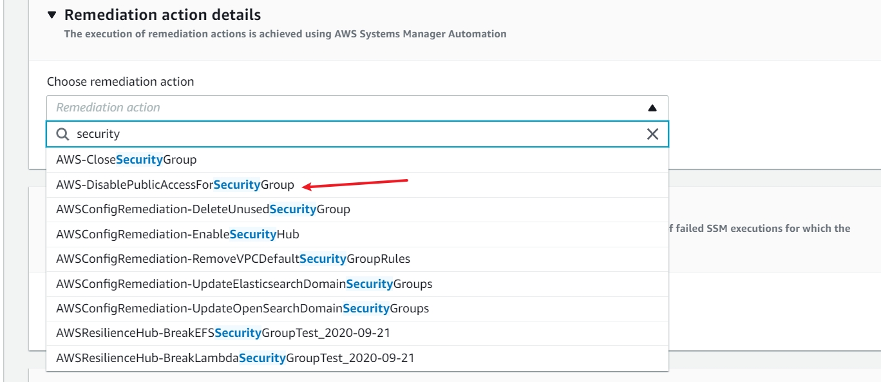This screenshot has width=881, height=382.
Task: Choose AWSConfigRemediation-UpdateElasticsearchDomainSecurityGroups
Action: (x=244, y=284)
